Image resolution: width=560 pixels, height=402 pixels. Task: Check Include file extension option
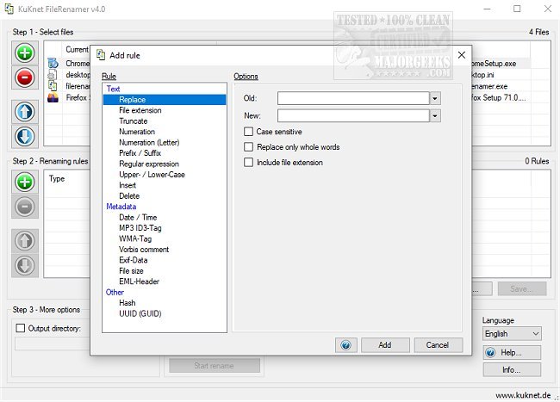pyautogui.click(x=248, y=163)
